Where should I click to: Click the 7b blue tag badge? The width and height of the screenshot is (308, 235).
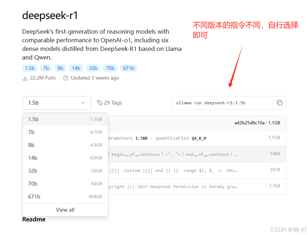pos(46,68)
